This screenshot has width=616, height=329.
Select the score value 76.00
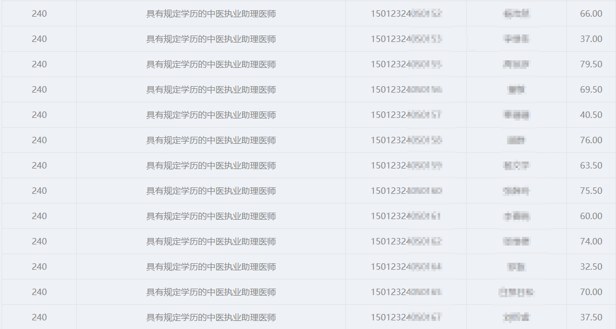point(591,140)
